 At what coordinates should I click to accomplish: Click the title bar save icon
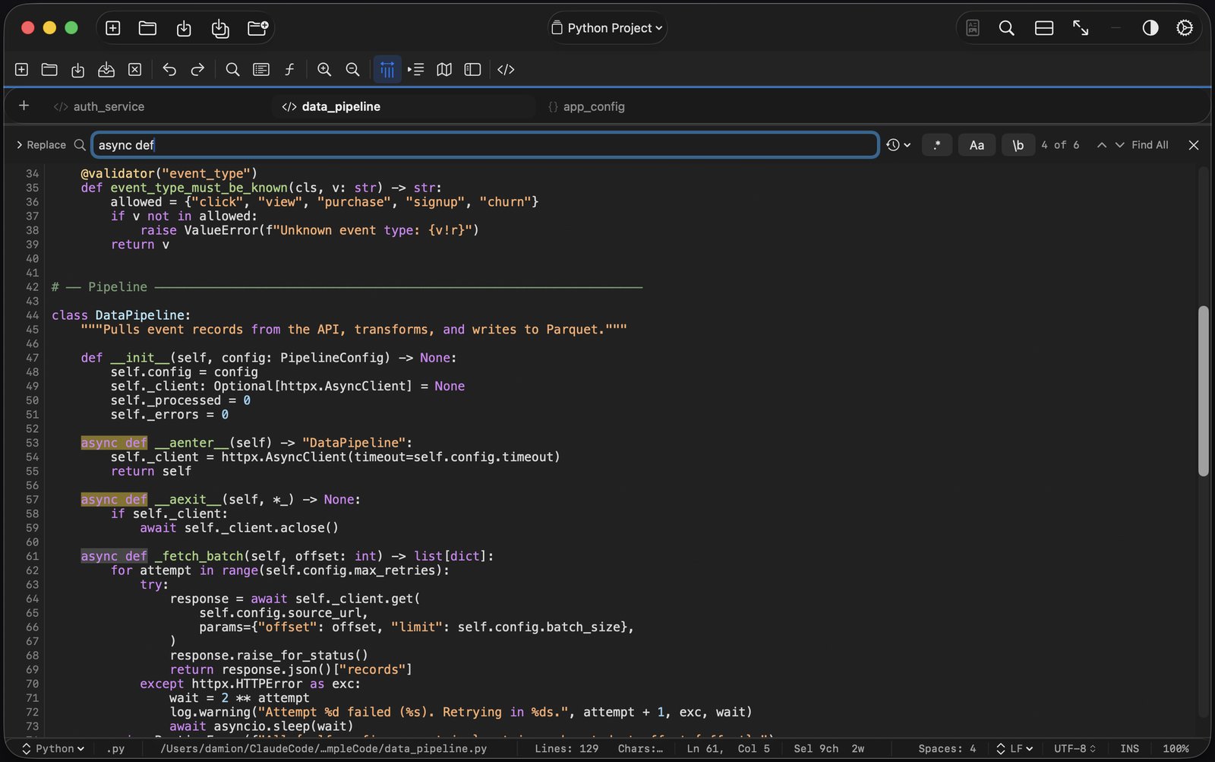[x=184, y=28]
